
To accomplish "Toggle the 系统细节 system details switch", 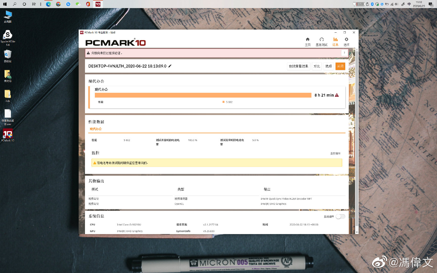I will tap(340, 217).
